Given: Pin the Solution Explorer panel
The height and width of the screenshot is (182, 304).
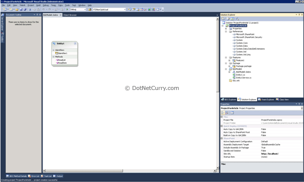Looking at the screenshot, I should pos(299,15).
